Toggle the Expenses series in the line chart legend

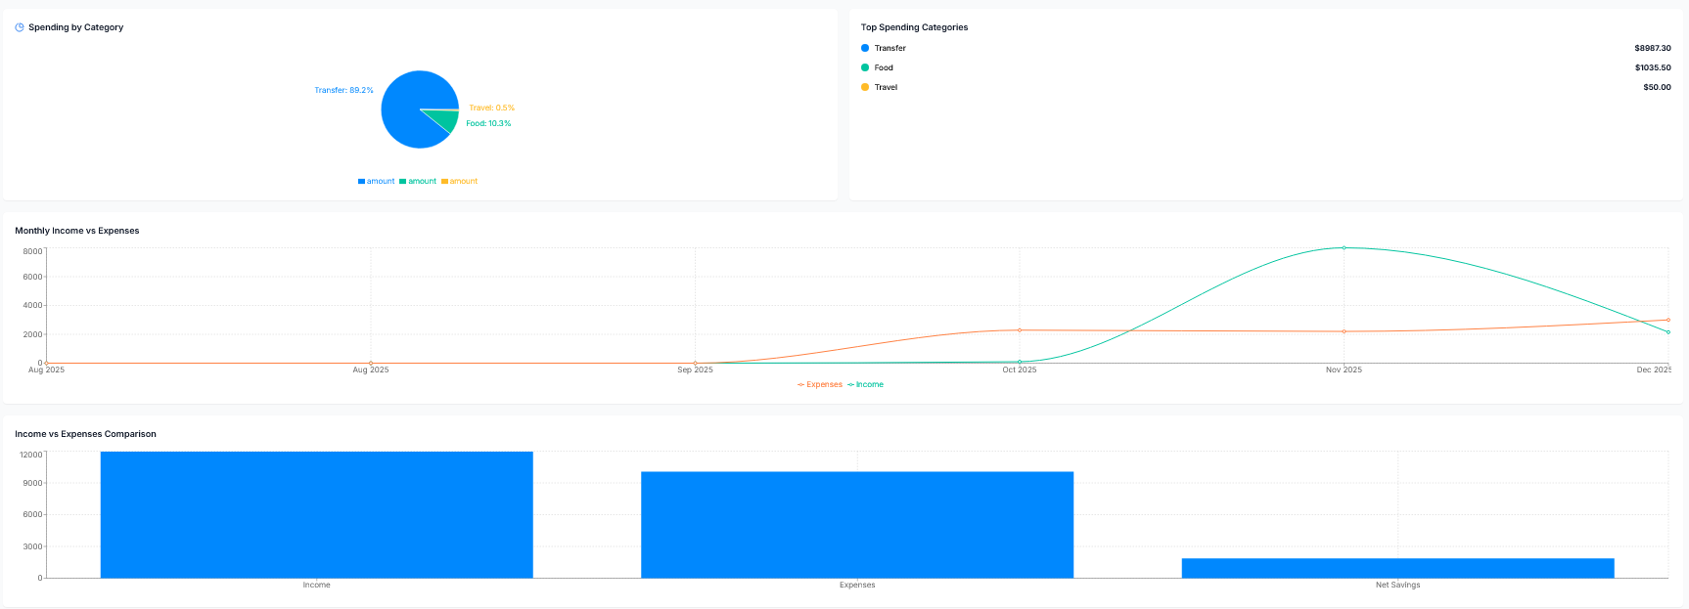click(x=820, y=384)
